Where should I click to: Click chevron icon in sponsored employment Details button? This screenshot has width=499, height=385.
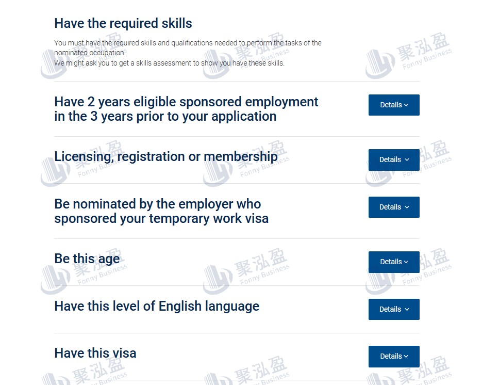tap(406, 105)
